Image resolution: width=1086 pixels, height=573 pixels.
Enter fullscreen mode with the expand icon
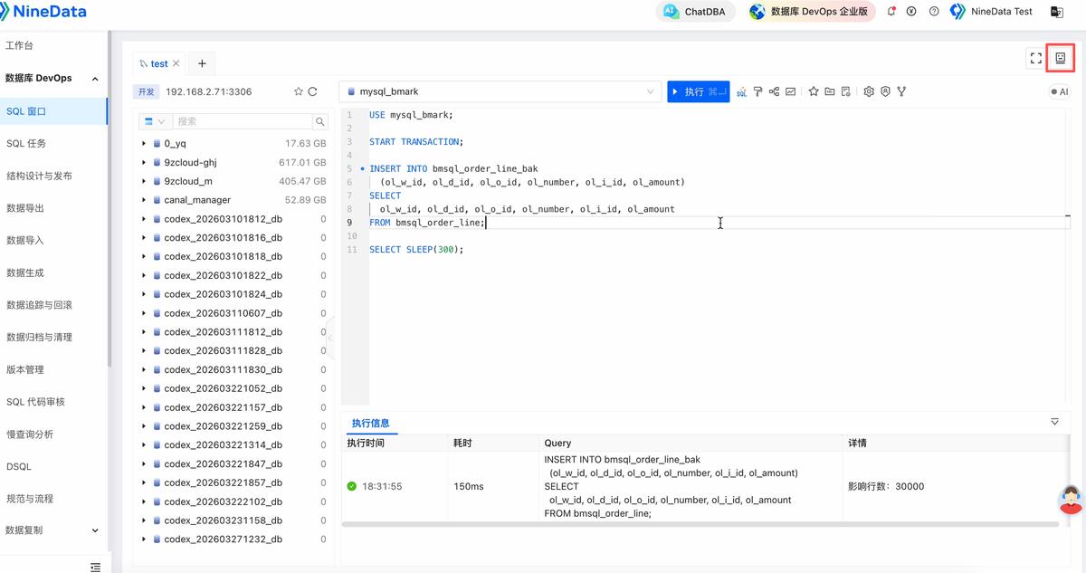tap(1036, 58)
